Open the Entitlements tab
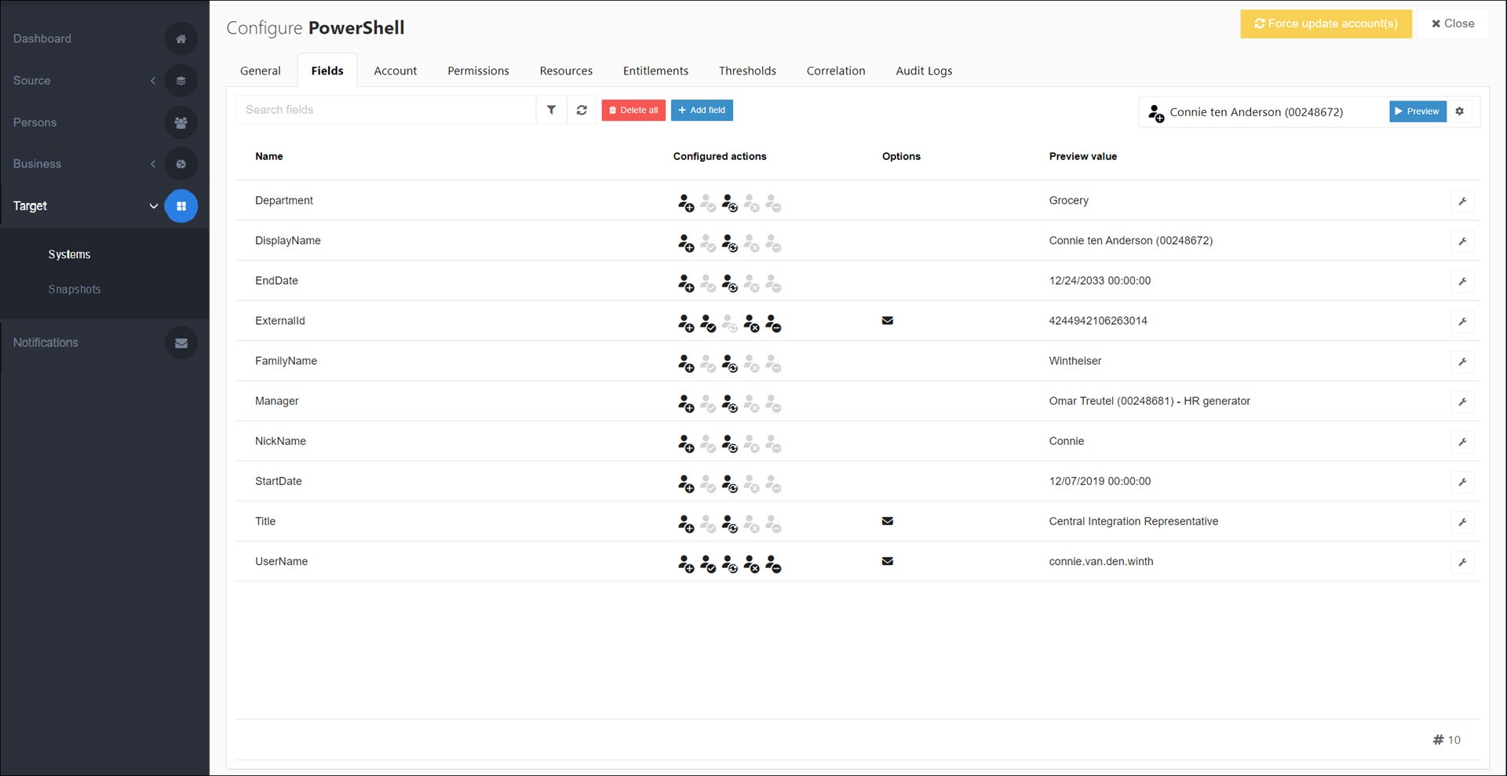The height and width of the screenshot is (776, 1507). [655, 71]
